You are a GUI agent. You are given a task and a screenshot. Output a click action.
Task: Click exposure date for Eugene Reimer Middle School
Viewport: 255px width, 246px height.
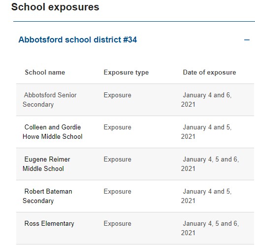[x=210, y=164]
